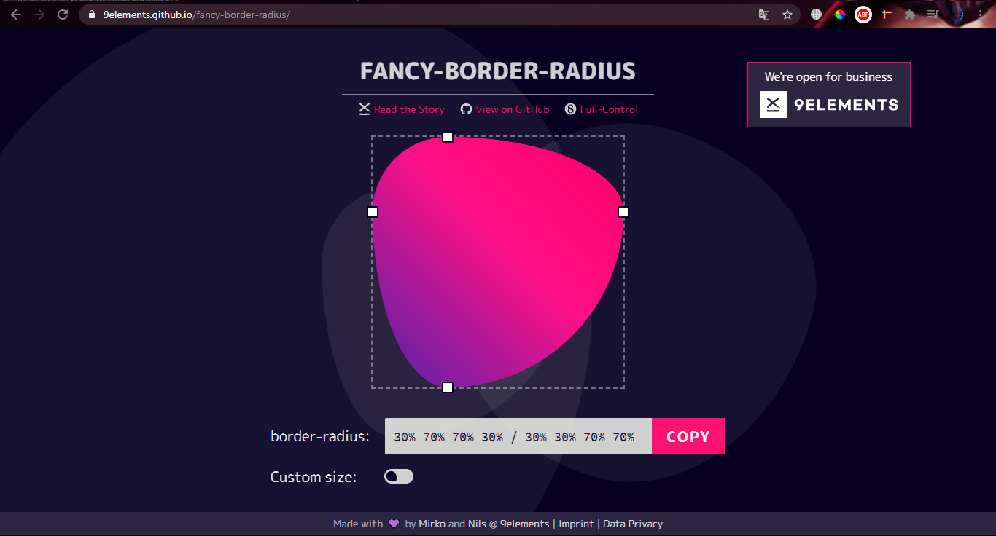Click the "8" icon beside Full-Control
996x536 pixels.
pyautogui.click(x=569, y=109)
